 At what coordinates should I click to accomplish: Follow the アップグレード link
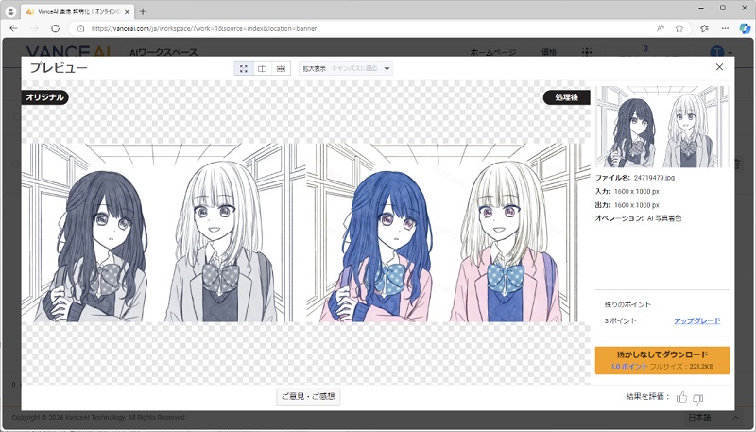pyautogui.click(x=696, y=320)
